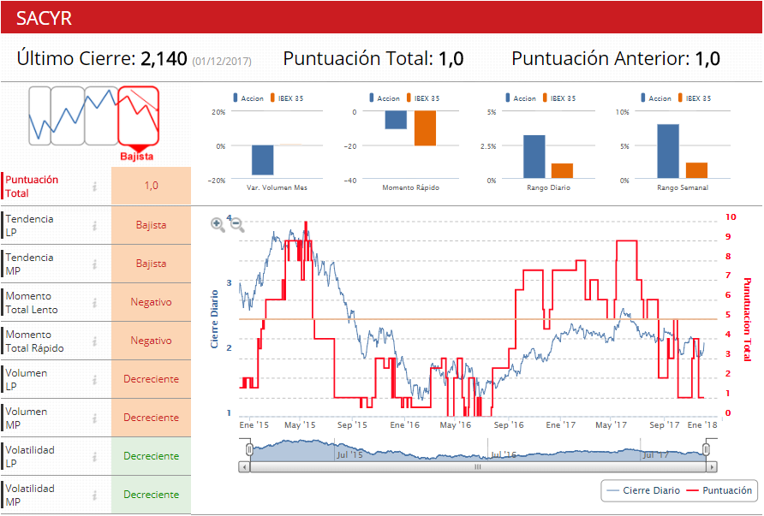Viewport: 764px width, 516px height.
Task: Click the Cierre Diario left axis title
Action: tap(214, 319)
